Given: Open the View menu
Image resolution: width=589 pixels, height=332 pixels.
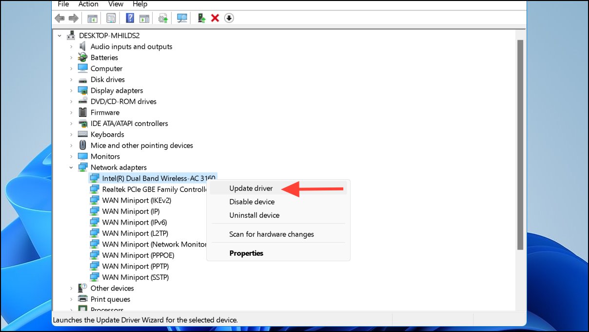Looking at the screenshot, I should pos(116,4).
